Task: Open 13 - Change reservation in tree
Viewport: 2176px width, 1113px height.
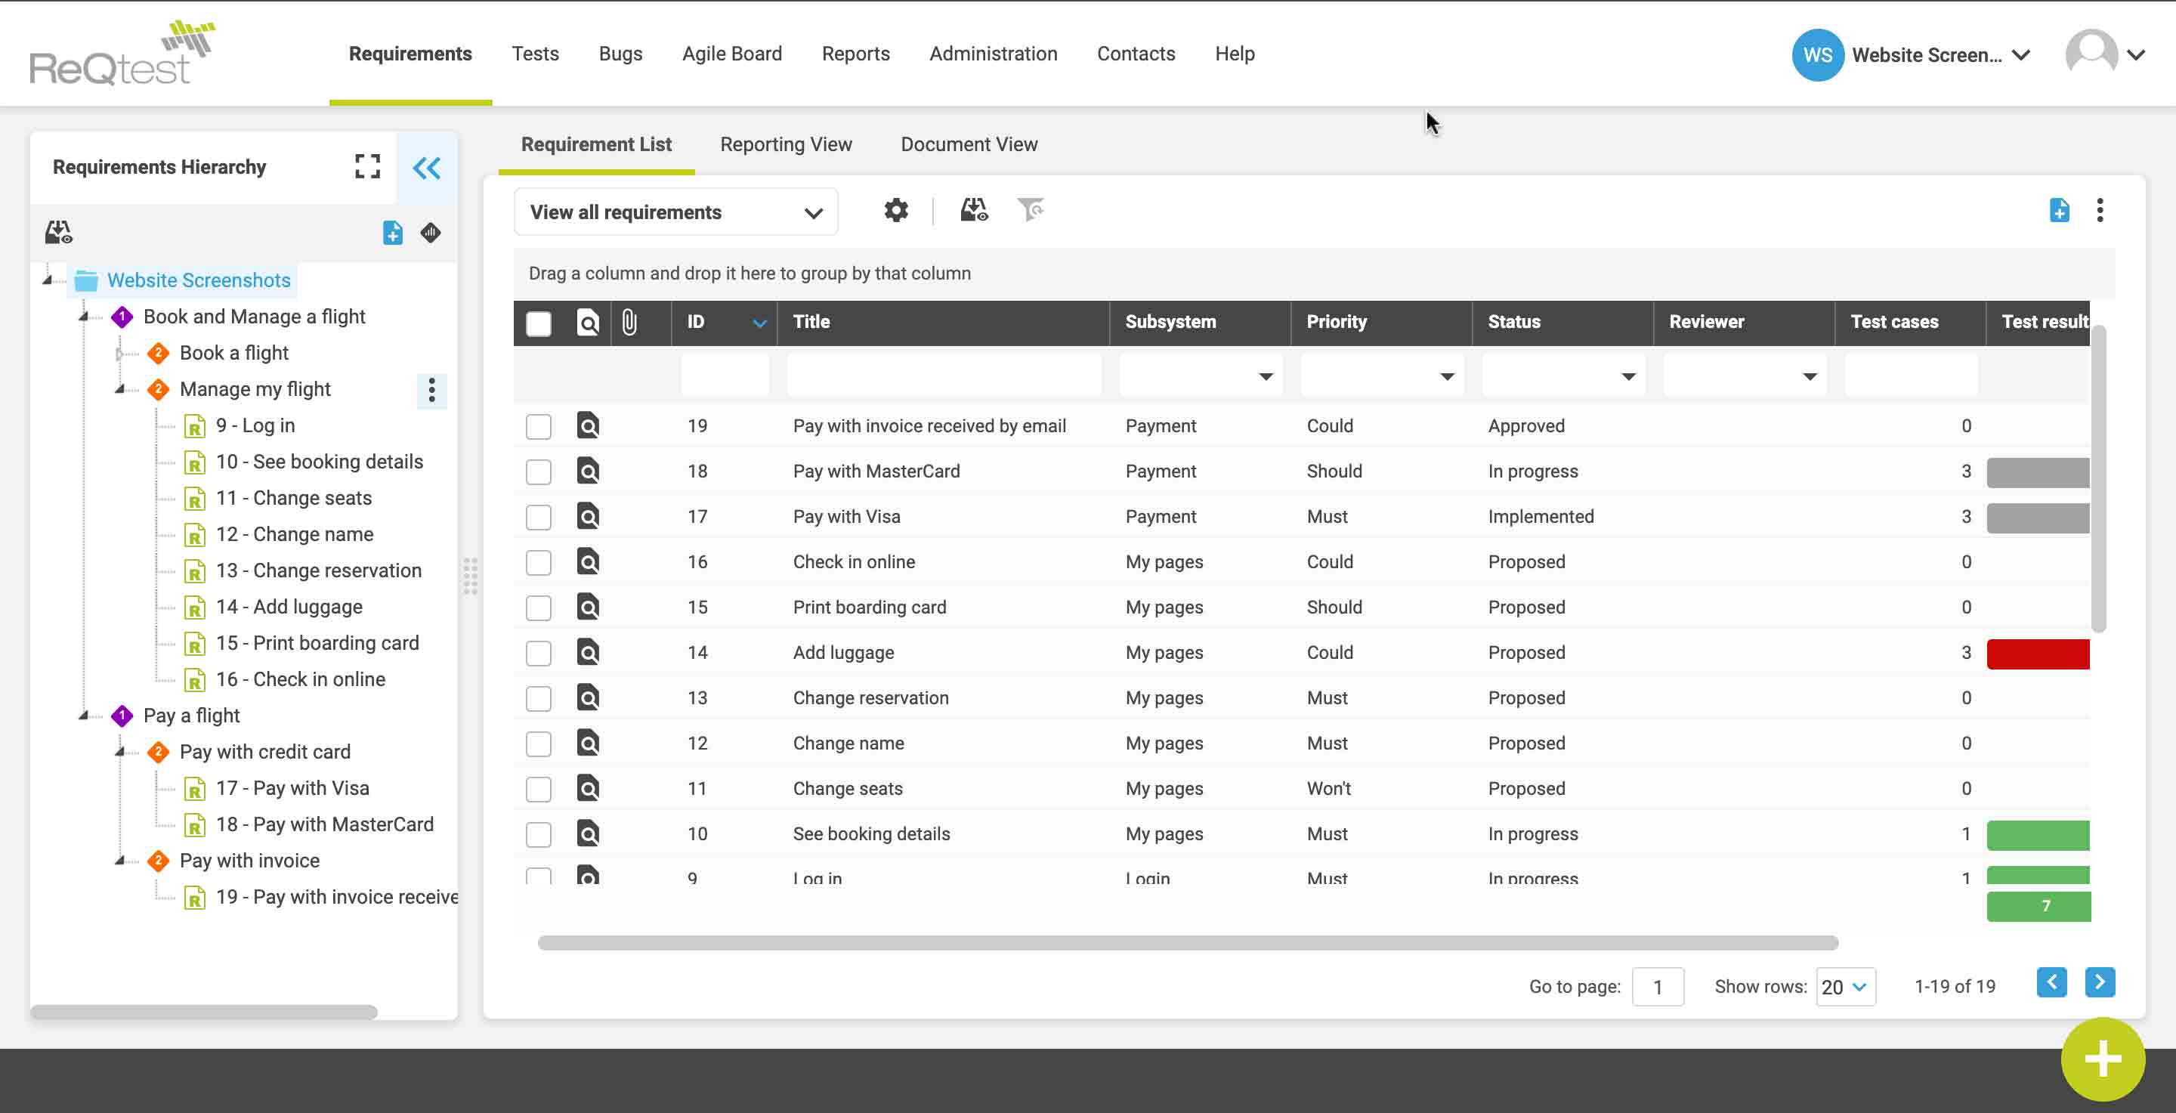Action: [x=318, y=570]
